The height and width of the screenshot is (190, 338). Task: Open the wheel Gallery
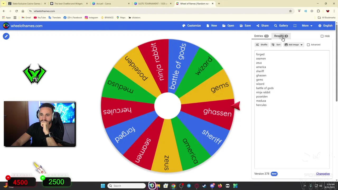click(281, 26)
